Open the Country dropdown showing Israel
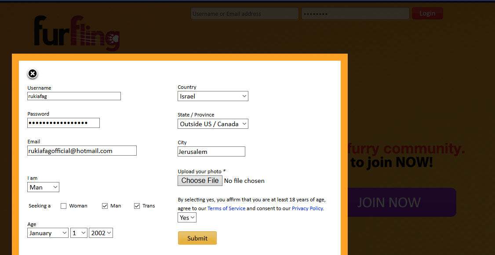495x255 pixels. point(213,96)
